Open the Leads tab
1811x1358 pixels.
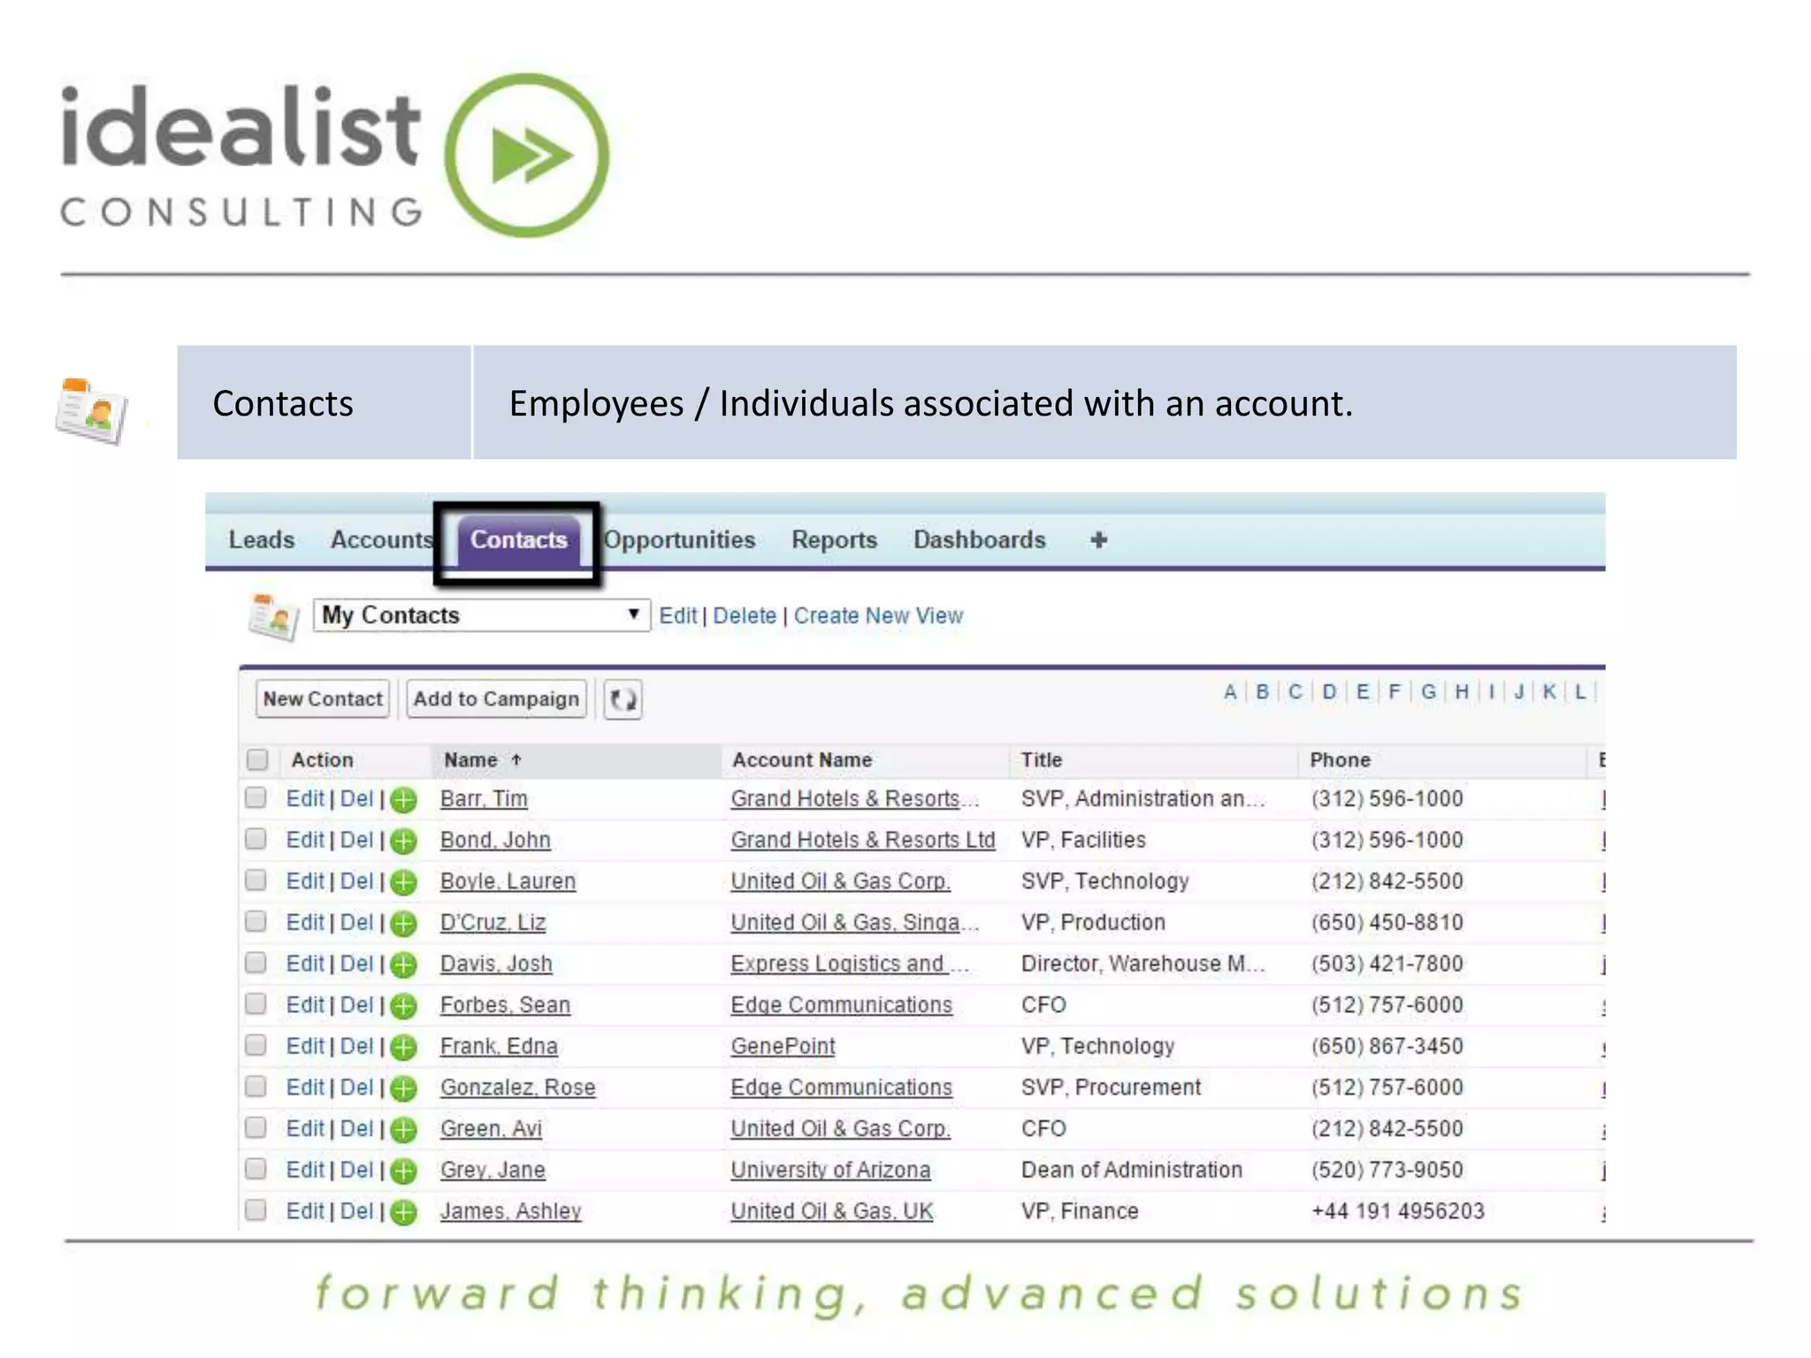tap(262, 539)
